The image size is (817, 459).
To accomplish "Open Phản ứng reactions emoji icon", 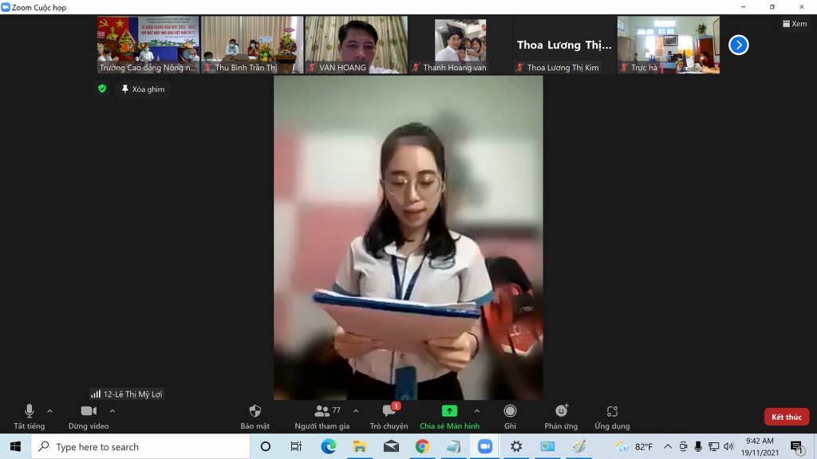I will click(561, 412).
